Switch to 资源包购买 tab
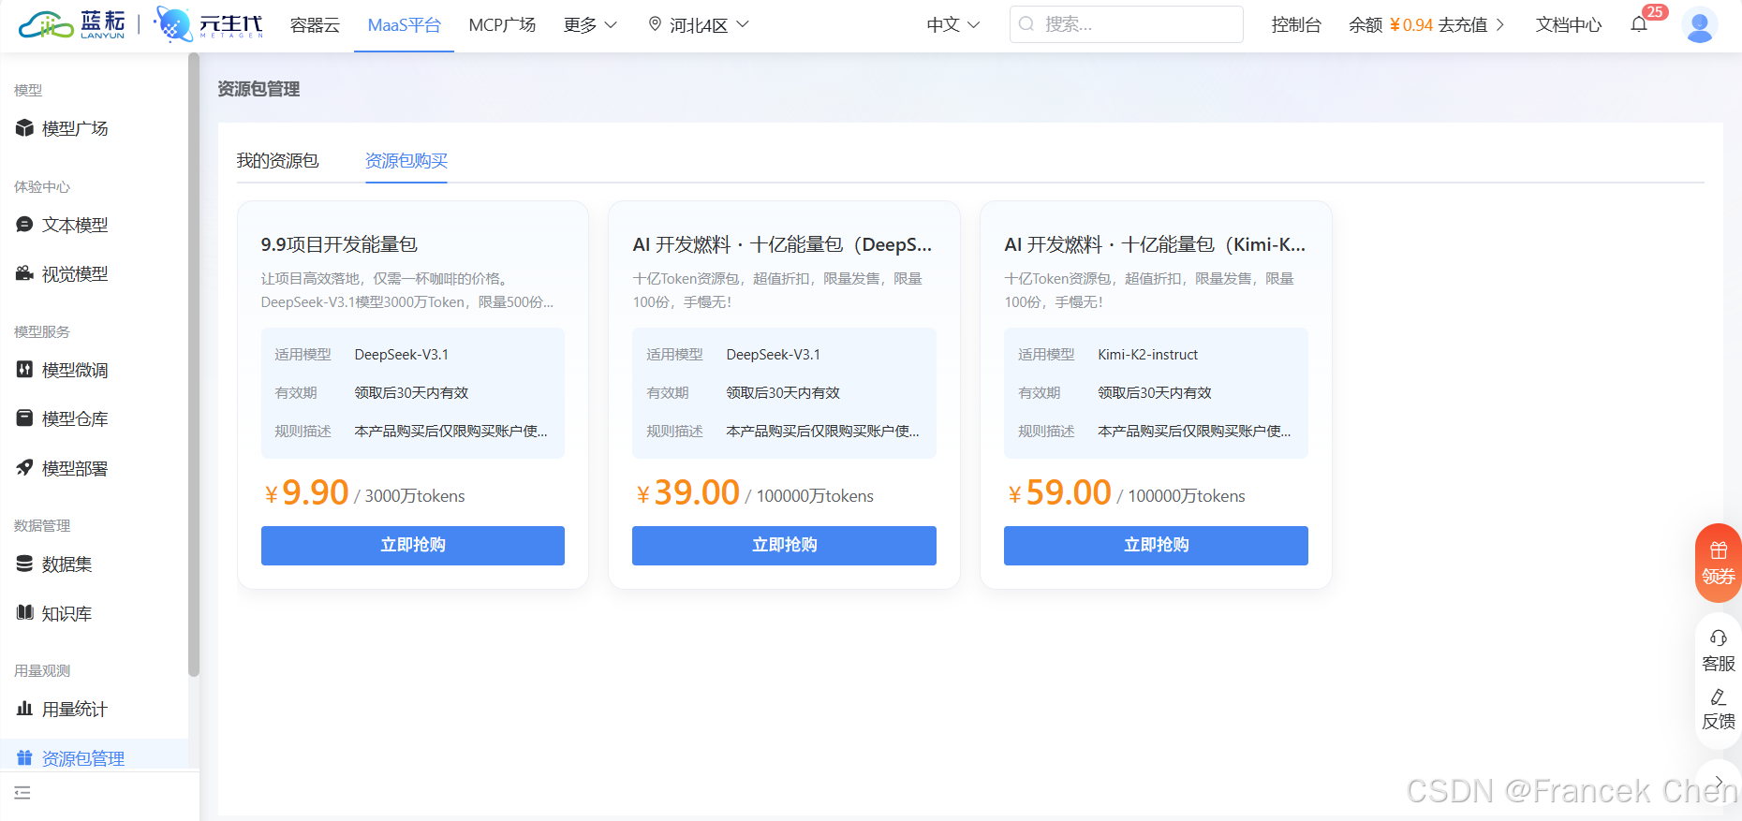The width and height of the screenshot is (1742, 821). point(406,161)
